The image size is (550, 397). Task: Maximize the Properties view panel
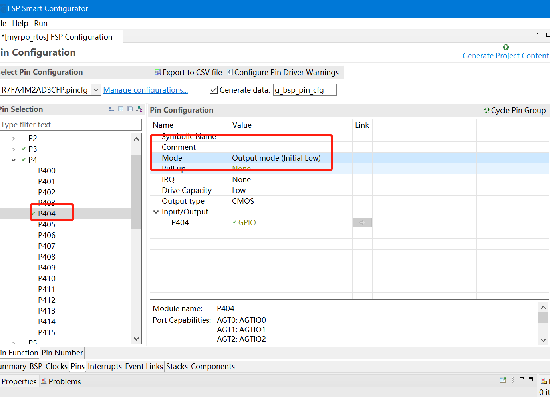click(531, 379)
